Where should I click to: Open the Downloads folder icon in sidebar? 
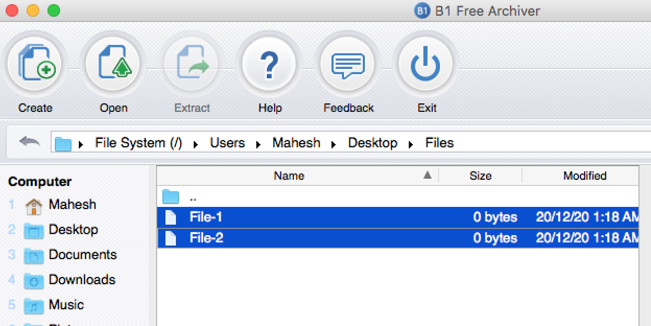click(x=34, y=280)
